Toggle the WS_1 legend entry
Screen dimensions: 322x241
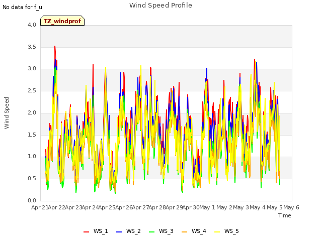96,231
